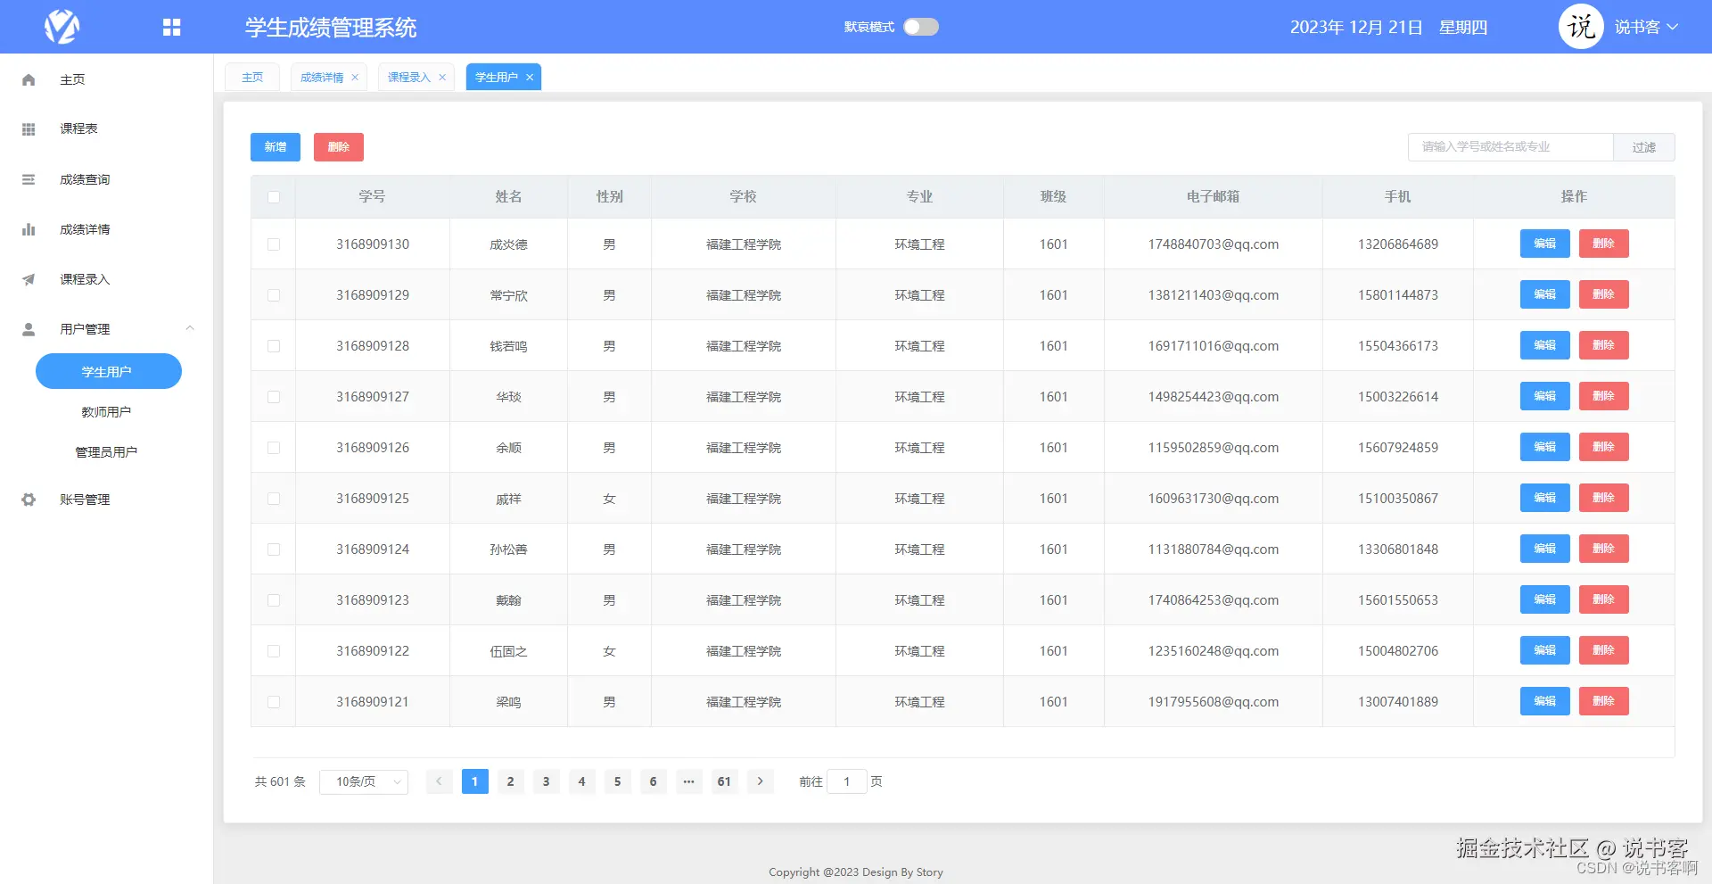Select the checkbox for student 3168909122

point(274,651)
